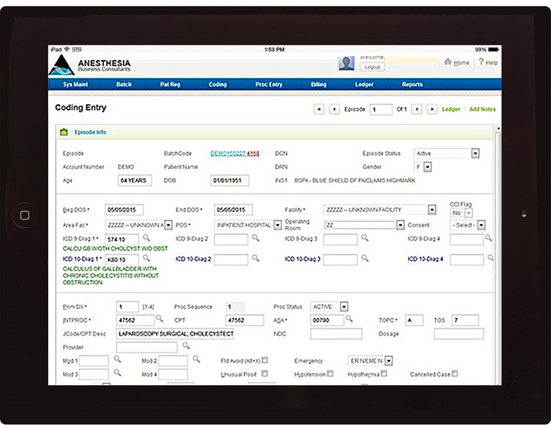Select the Billing menu tab
551x430 pixels.
coord(318,84)
